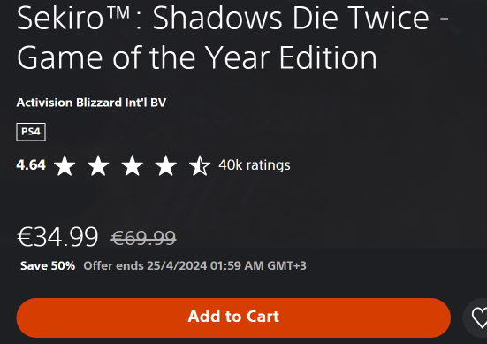Image resolution: width=487 pixels, height=344 pixels.
Task: Open Activision Blizzard Int'l BV publisher
Action: coord(91,103)
